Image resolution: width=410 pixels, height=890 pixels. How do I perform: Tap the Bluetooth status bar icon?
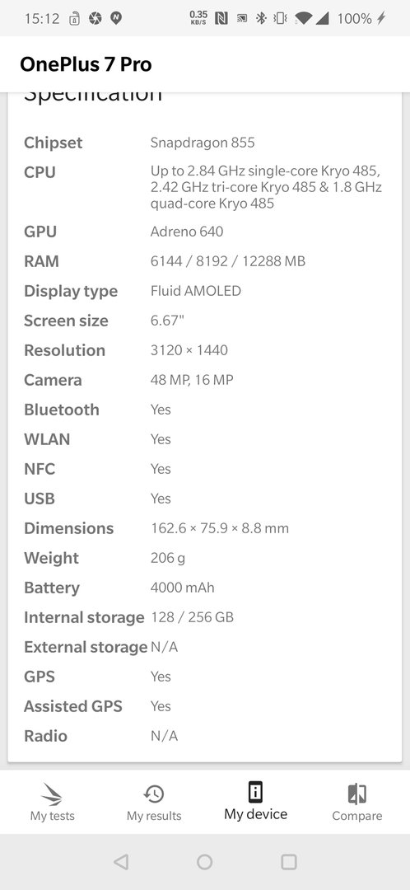[x=261, y=18]
